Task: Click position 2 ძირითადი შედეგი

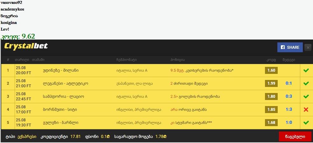Action: [x=189, y=83]
